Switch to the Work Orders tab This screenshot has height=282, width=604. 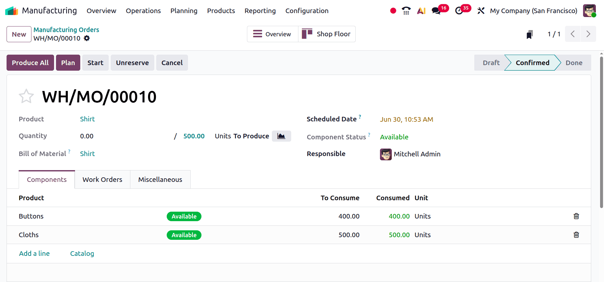tap(103, 179)
